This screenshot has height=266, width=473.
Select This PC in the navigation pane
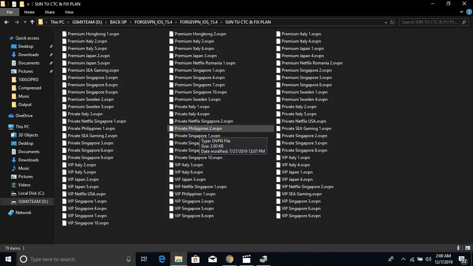click(x=23, y=127)
